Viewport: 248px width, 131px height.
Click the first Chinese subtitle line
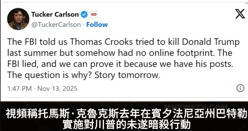pyautogui.click(x=126, y=114)
